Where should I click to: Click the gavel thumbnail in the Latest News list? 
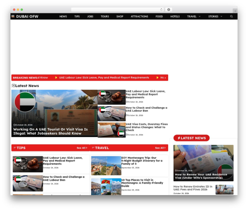click(x=112, y=97)
